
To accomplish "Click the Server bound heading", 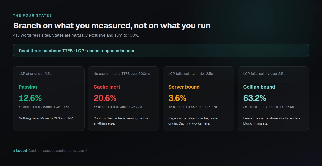I will (184, 87).
